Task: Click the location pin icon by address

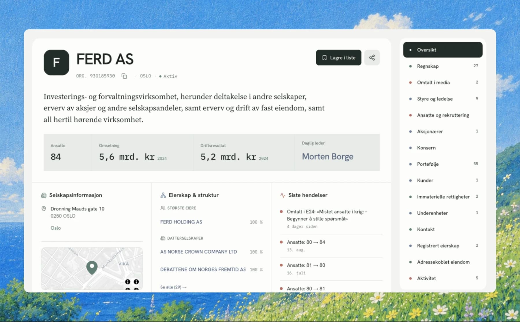Action: point(44,209)
